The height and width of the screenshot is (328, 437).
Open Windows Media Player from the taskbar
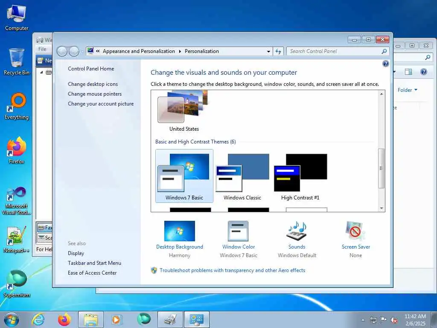pyautogui.click(x=116, y=319)
